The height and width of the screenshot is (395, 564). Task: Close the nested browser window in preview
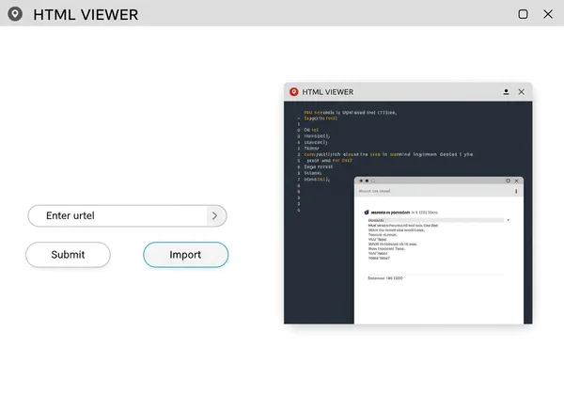516,181
